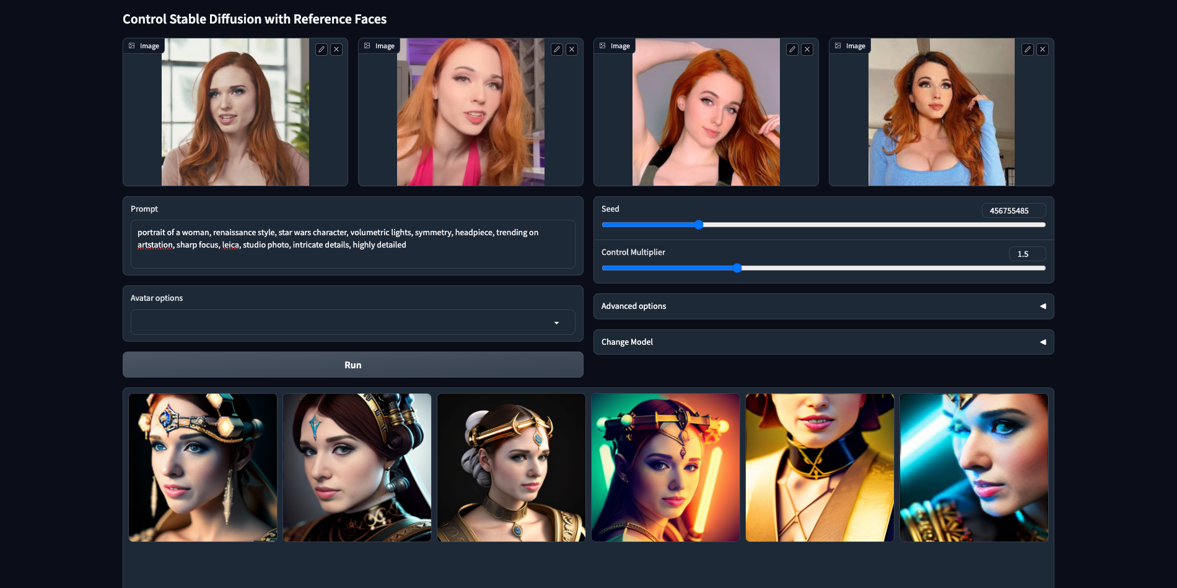Edit the third reference image with pencil icon
The width and height of the screenshot is (1177, 588).
792,50
